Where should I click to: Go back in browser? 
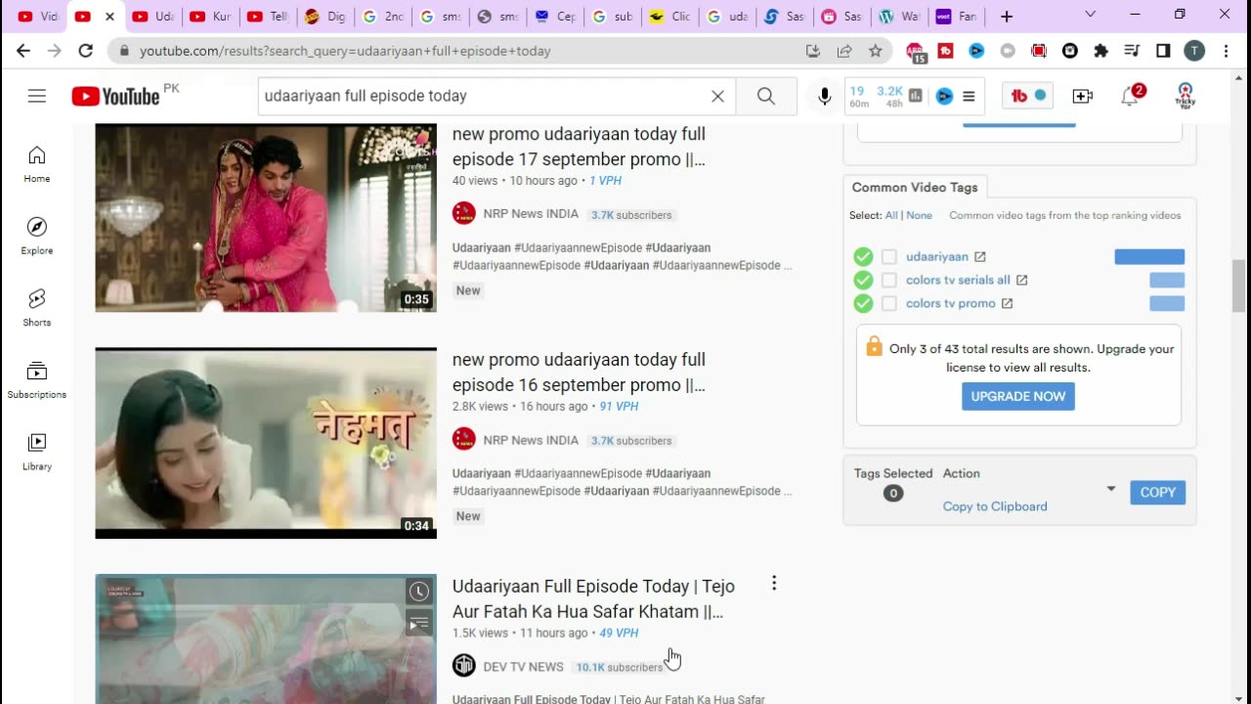point(23,51)
